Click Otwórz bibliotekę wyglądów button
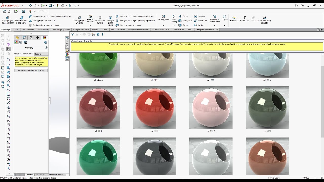Image resolution: width=324 pixels, height=182 pixels. coord(31,70)
